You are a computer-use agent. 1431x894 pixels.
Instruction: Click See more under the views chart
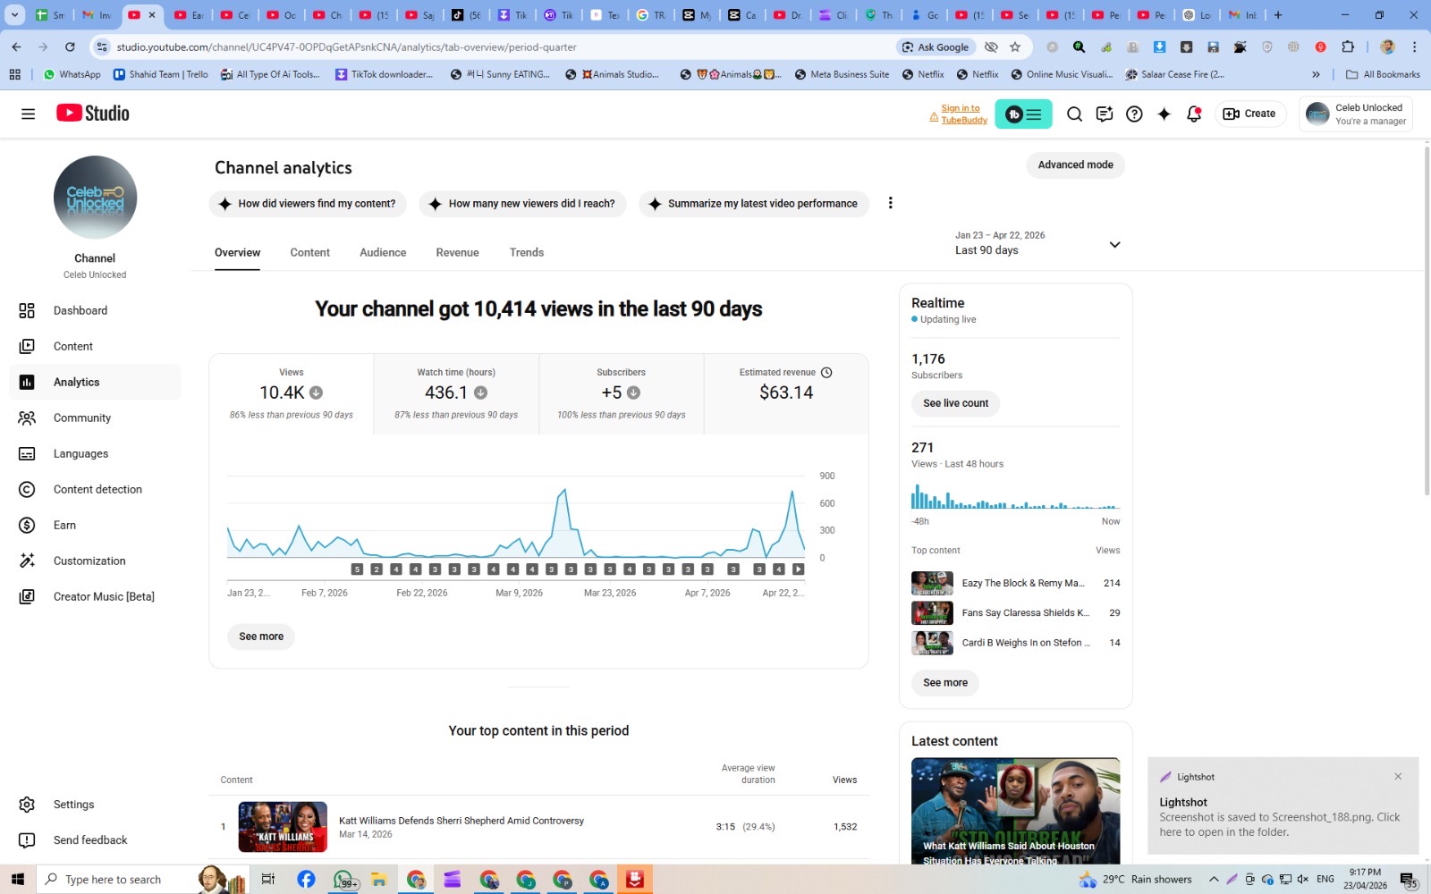261,637
